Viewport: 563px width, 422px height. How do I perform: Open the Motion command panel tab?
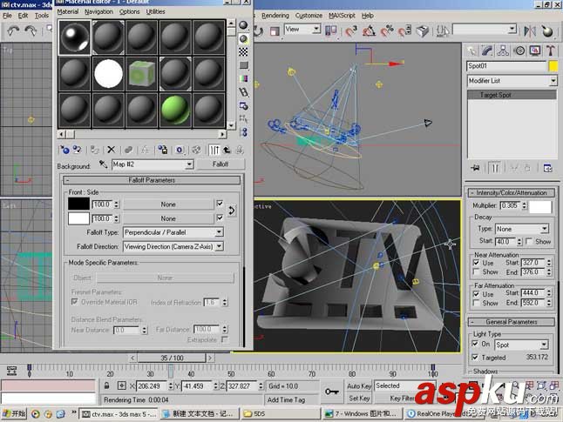click(x=519, y=51)
